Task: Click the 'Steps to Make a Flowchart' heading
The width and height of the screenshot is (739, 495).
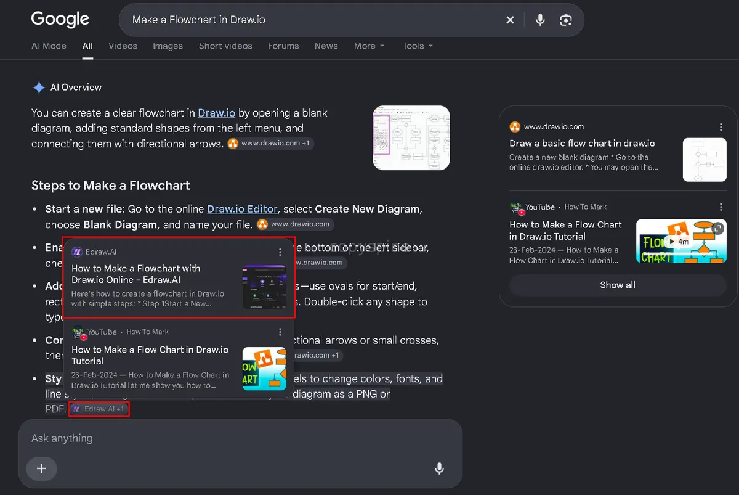Action: 111,186
